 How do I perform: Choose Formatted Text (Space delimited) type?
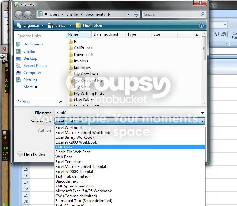coord(129,201)
